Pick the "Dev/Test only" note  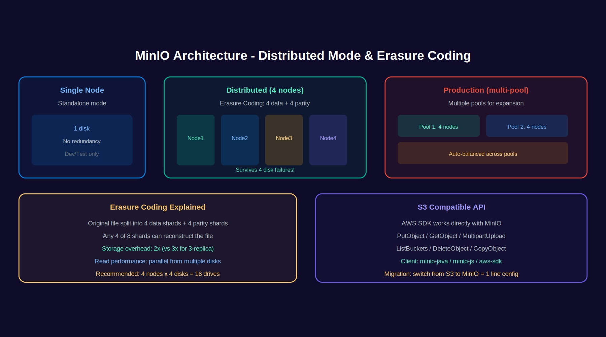[x=82, y=154]
